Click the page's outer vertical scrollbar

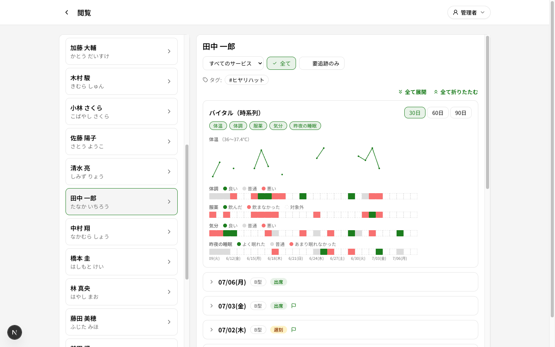pyautogui.click(x=552, y=160)
